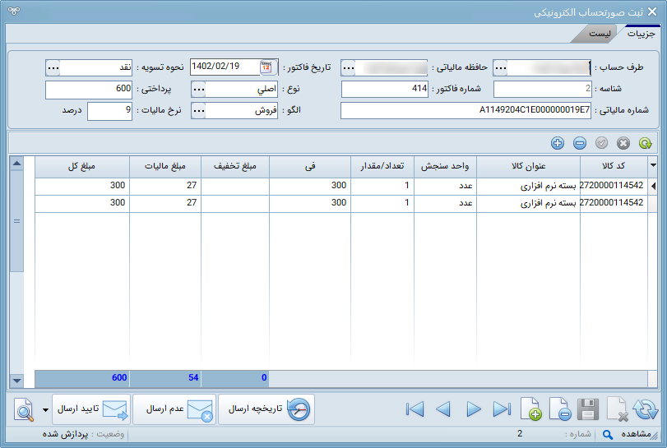Open the calendar picker in تاریخ فاکتور field
The width and height of the screenshot is (667, 448).
[x=266, y=67]
